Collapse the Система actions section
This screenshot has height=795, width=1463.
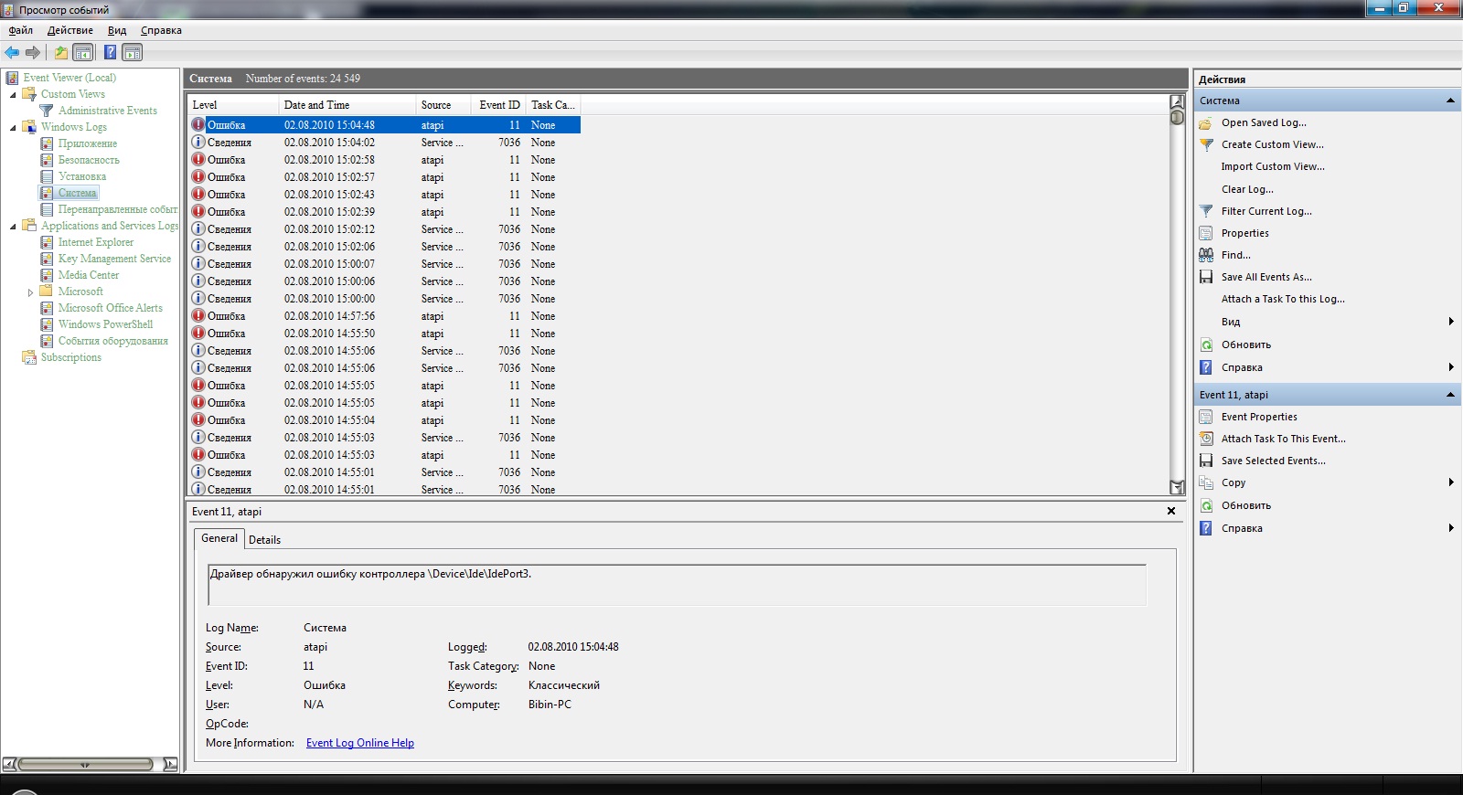pos(1450,101)
